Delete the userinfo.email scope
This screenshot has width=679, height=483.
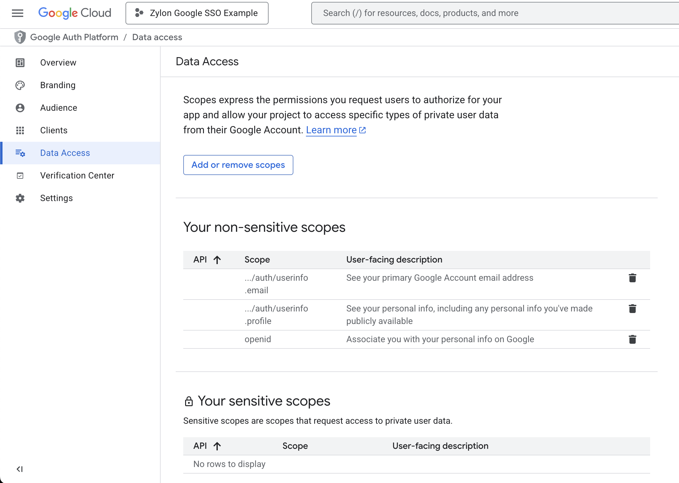(x=633, y=278)
